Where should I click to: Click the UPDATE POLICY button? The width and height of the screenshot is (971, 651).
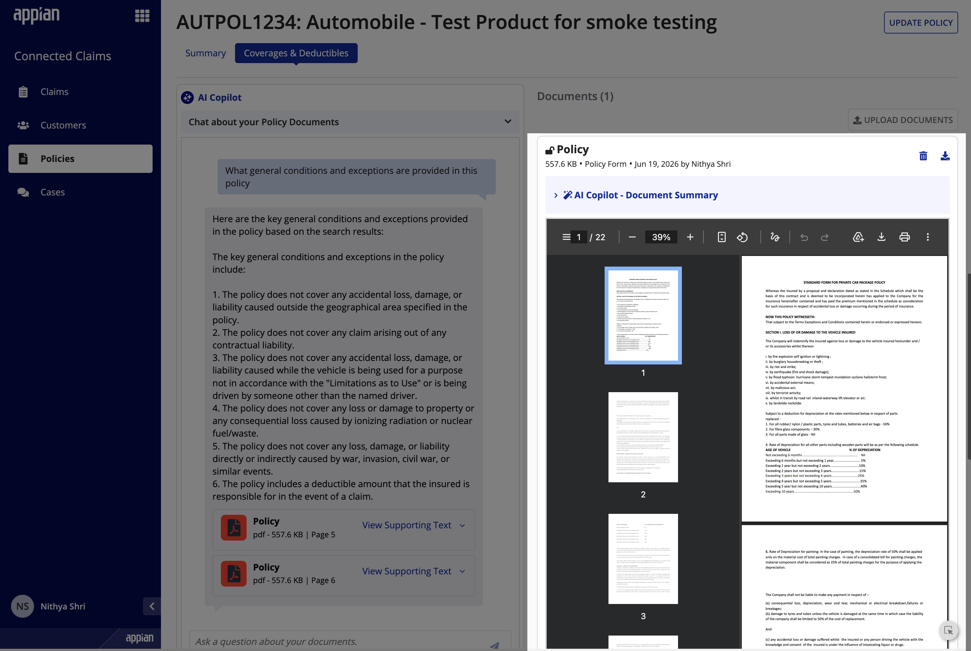coord(921,23)
